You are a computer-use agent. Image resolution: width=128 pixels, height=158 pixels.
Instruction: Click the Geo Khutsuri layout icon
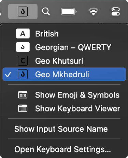point(23,61)
